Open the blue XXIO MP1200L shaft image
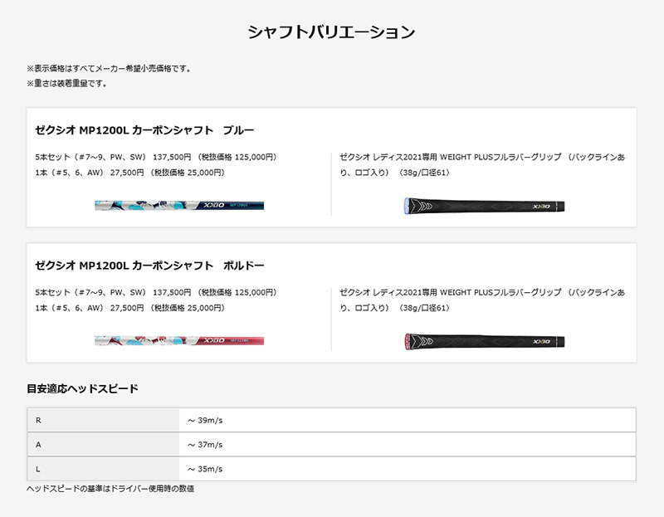Viewport: 664px width, 517px height. [x=179, y=205]
